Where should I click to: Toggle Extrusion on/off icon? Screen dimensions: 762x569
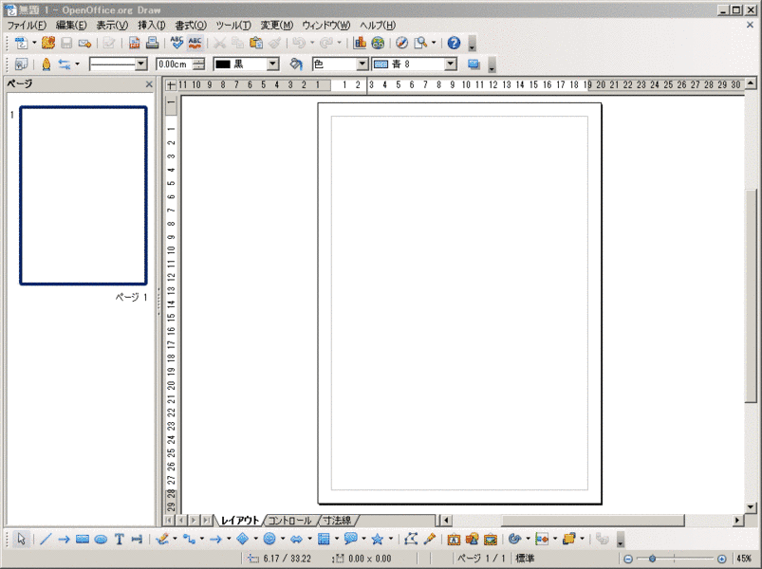(x=603, y=539)
